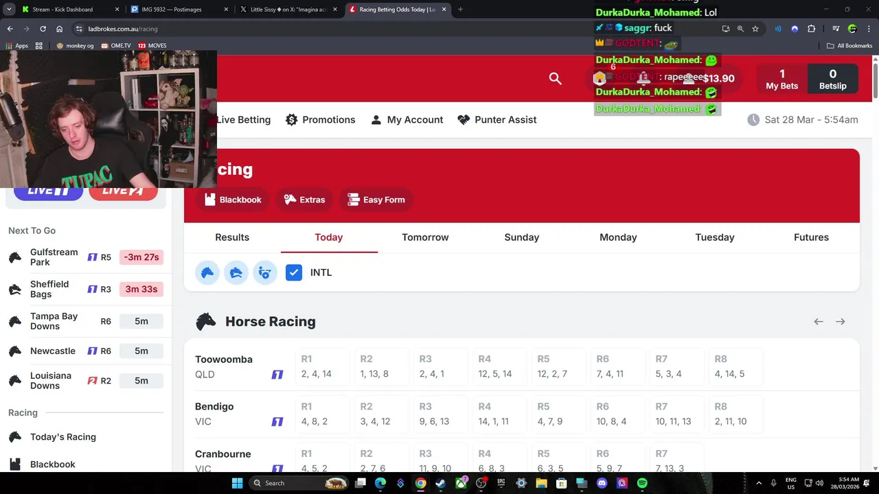The image size is (879, 494).
Task: Open the MOVES bookmark
Action: point(152,45)
